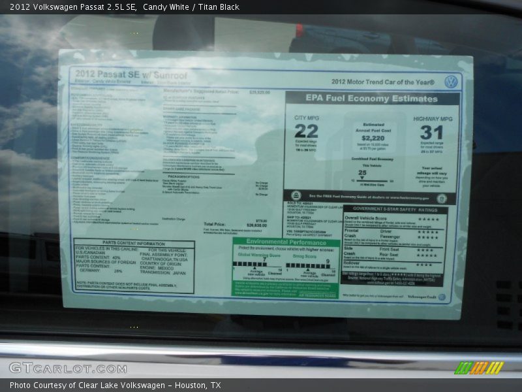The width and height of the screenshot is (522, 392).
Task: Click the "Photo Courtesy of Clear Lake Volkswagen" caption
Action: coord(87,385)
